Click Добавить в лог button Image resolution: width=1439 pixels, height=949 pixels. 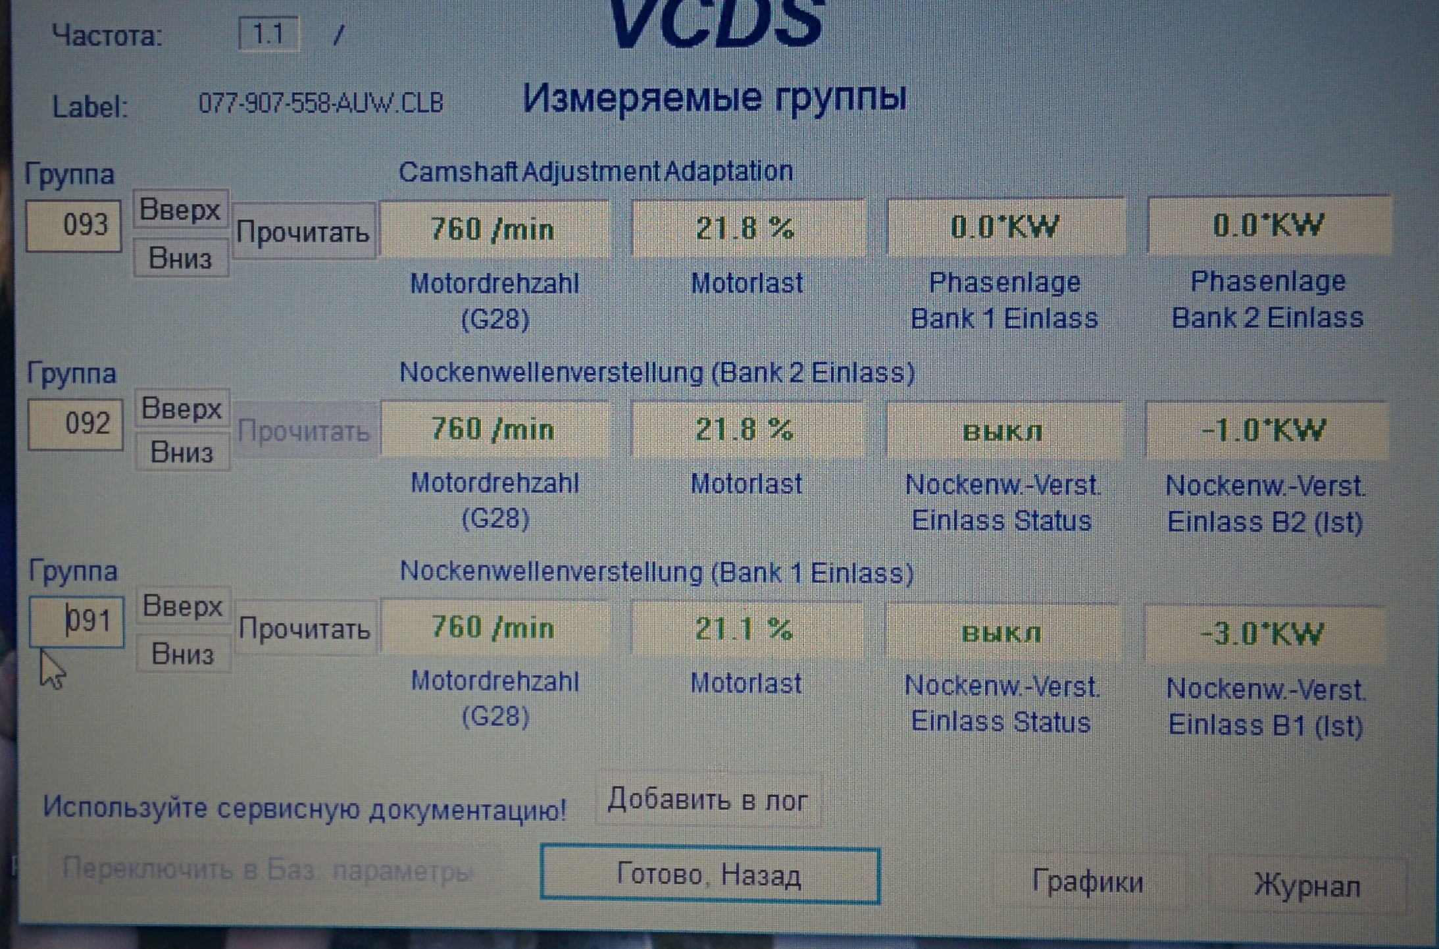tap(708, 800)
